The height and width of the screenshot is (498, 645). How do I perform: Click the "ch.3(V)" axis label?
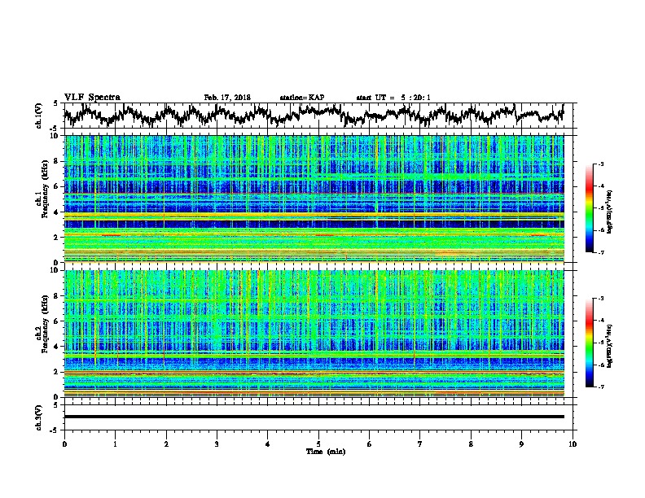[x=39, y=417]
